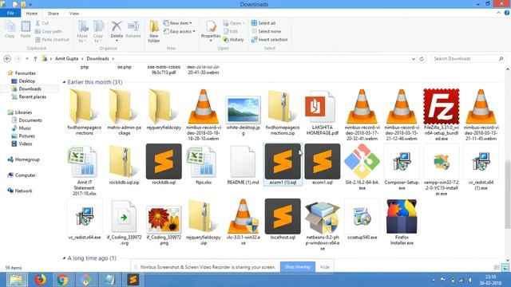This screenshot has height=287, width=511.
Task: Select the ftps.xlsx spreadsheet
Action: [204, 165]
